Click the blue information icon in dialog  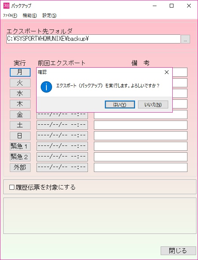click(46, 87)
